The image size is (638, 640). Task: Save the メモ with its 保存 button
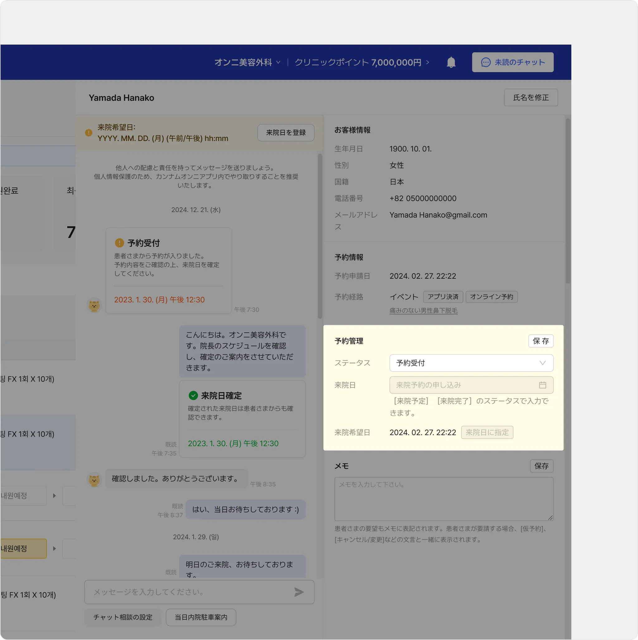coord(541,466)
